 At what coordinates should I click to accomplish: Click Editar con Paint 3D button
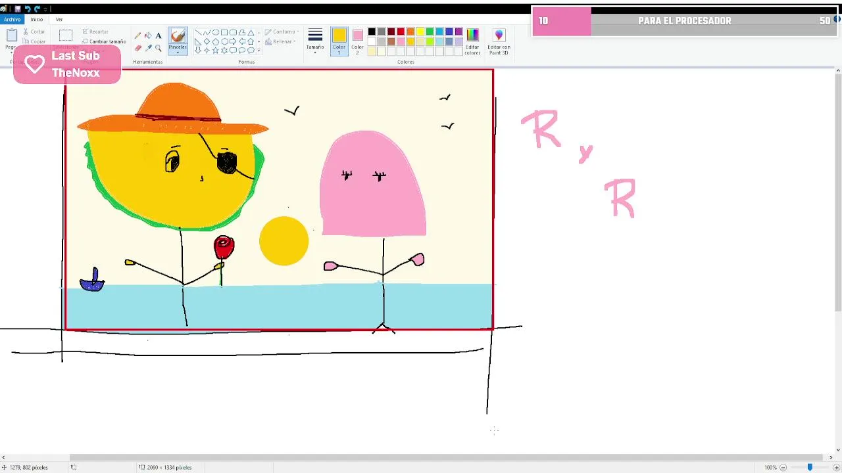[499, 41]
